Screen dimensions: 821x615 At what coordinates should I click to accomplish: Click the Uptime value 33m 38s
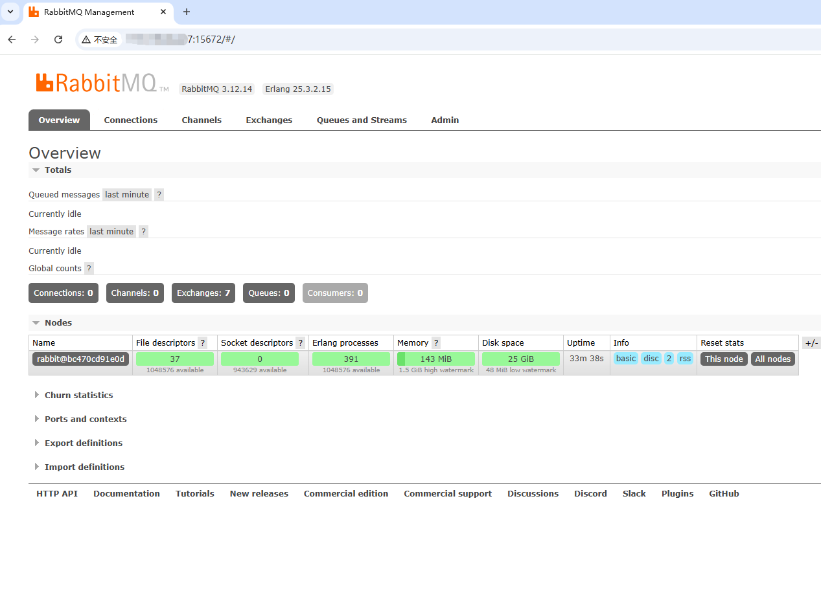coord(586,358)
